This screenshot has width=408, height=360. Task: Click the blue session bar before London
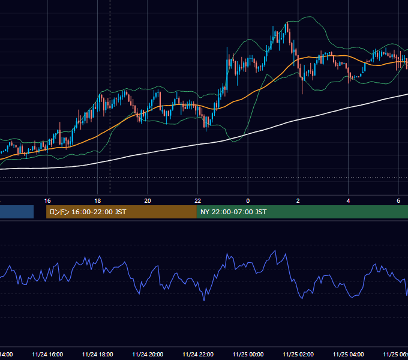(x=17, y=212)
